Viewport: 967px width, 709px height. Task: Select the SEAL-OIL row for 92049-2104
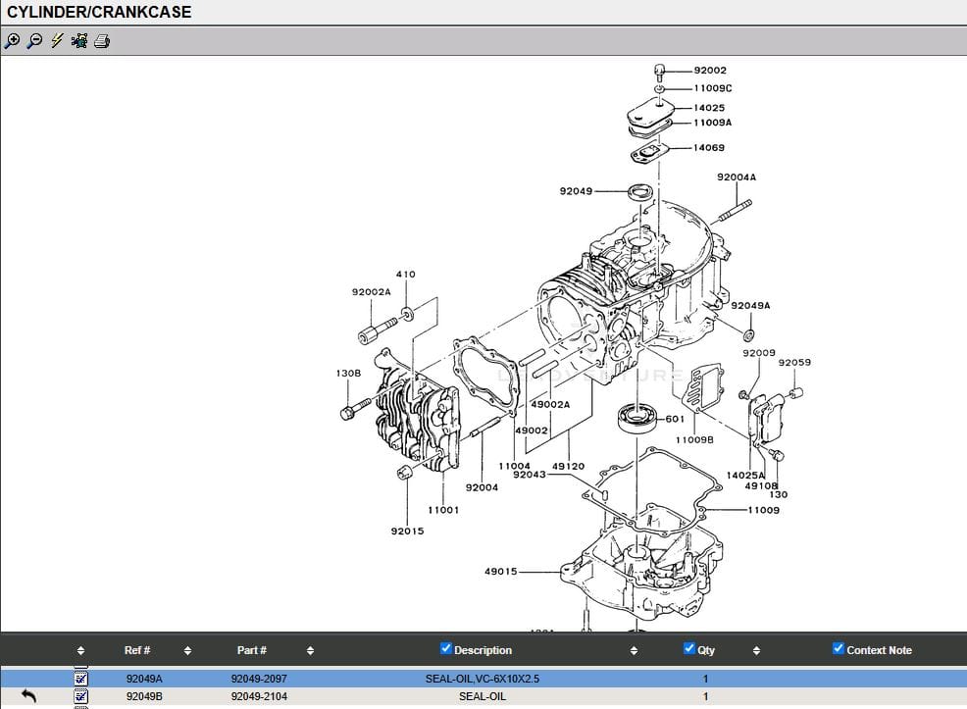click(x=483, y=697)
